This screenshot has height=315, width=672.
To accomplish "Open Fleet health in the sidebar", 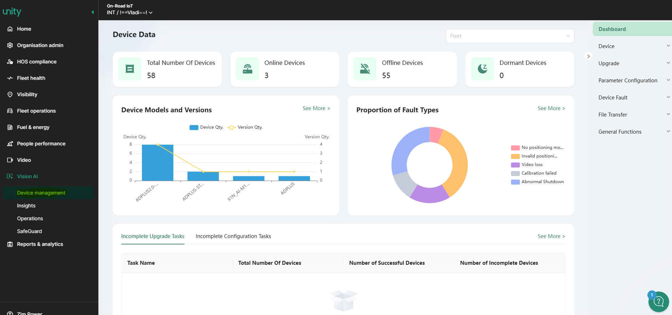I will pyautogui.click(x=31, y=78).
